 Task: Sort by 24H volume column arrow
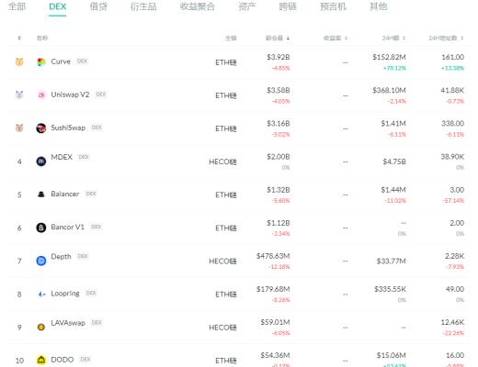click(404, 39)
